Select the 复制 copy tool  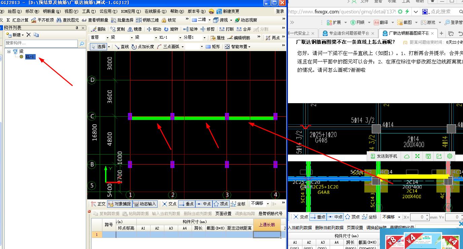pyautogui.click(x=118, y=29)
